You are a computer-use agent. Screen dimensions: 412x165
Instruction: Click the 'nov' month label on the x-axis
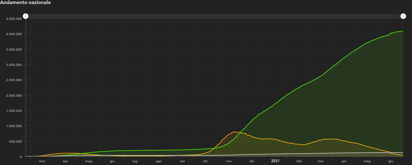coord(229,161)
